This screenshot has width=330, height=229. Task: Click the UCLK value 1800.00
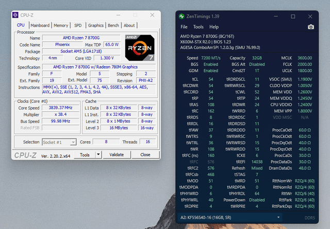(305, 71)
